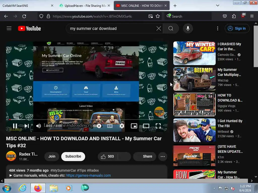Open the #MySummerCar hashtag
The height and width of the screenshot is (193, 258).
coord(63,171)
